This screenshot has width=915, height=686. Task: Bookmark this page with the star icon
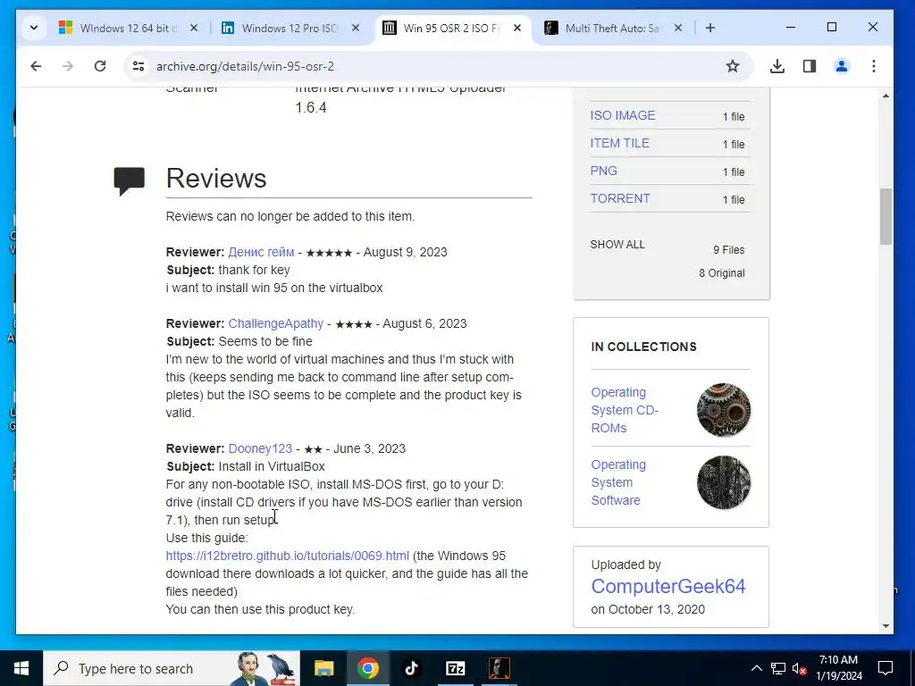click(x=733, y=66)
